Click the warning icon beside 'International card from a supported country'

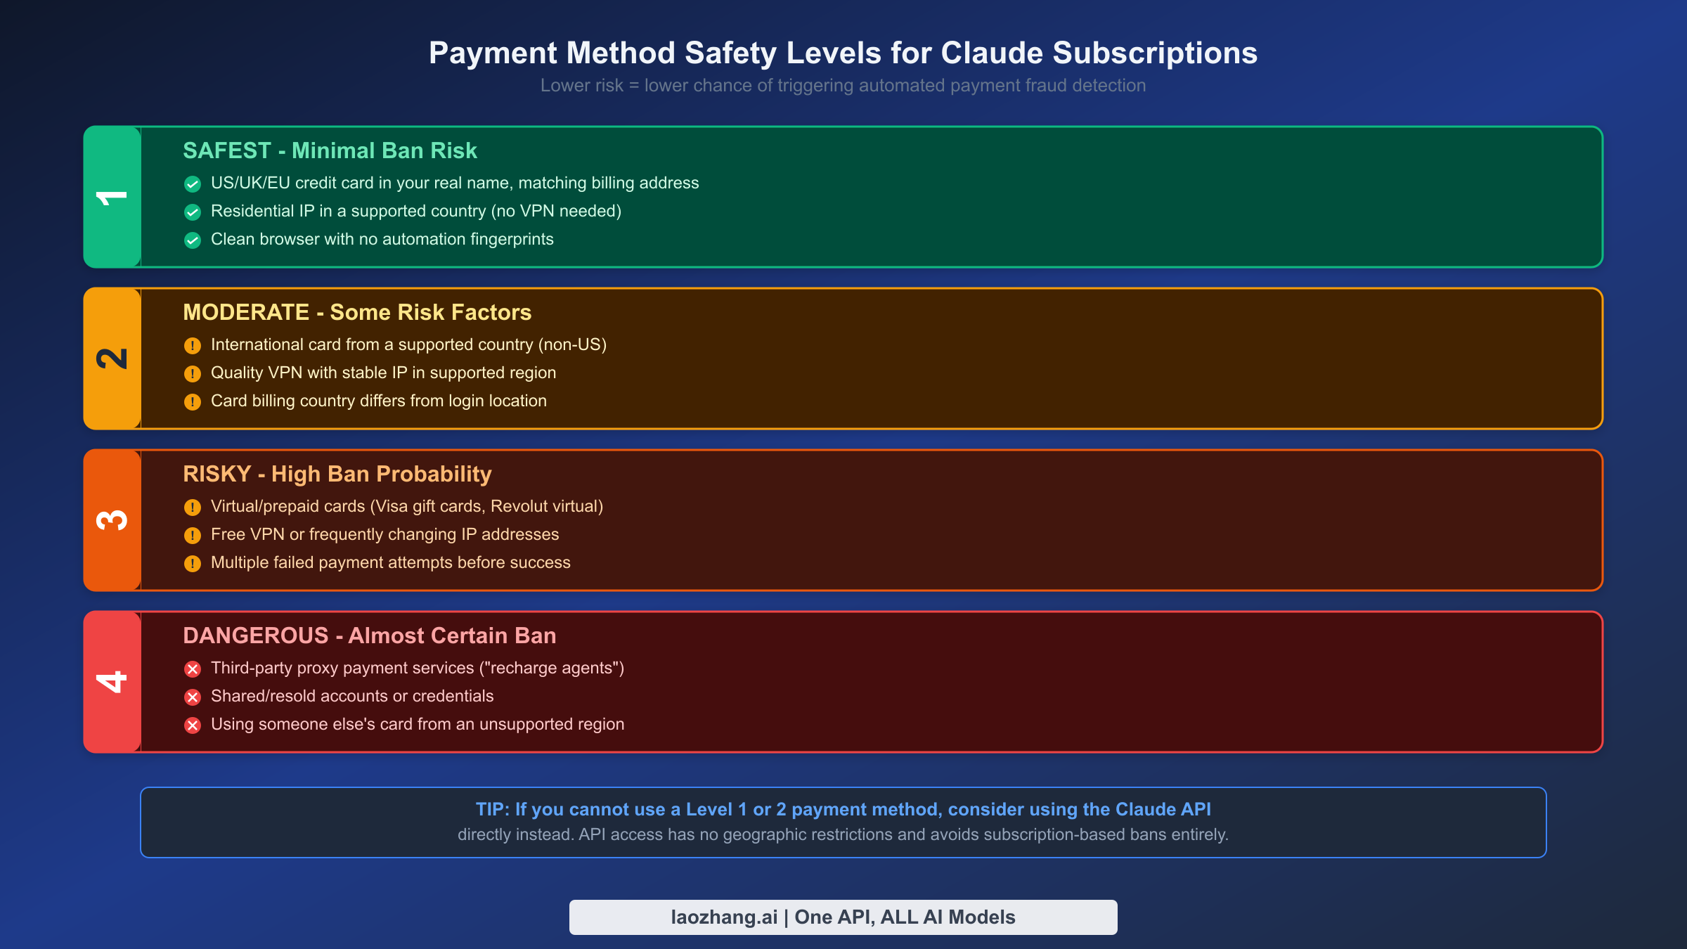[x=193, y=345]
